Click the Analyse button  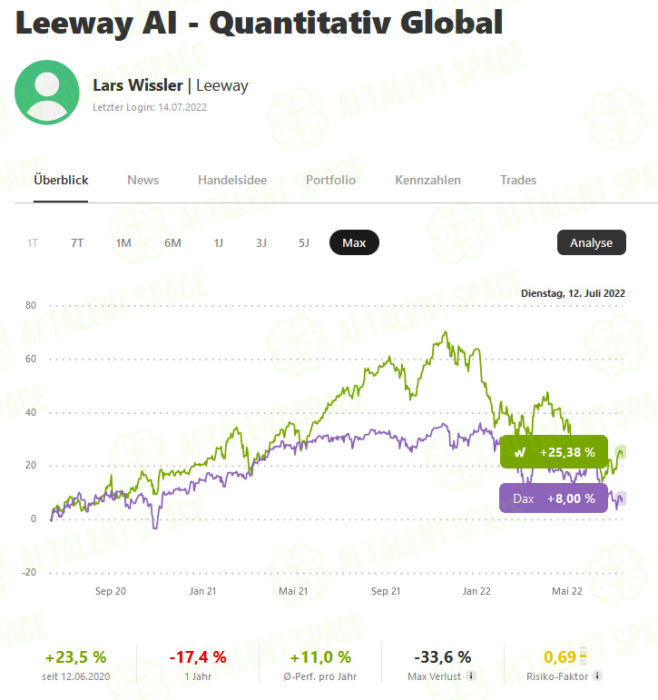click(592, 242)
